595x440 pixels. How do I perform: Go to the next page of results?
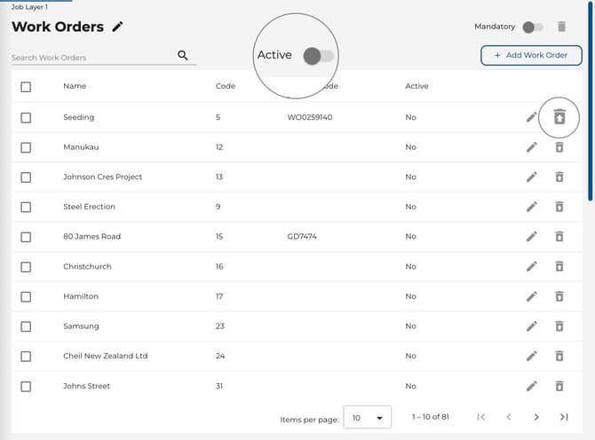[536, 417]
